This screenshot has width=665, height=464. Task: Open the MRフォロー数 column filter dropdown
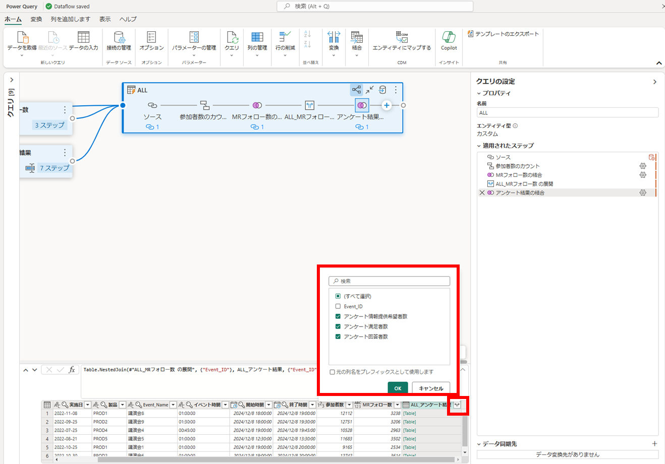[398, 405]
